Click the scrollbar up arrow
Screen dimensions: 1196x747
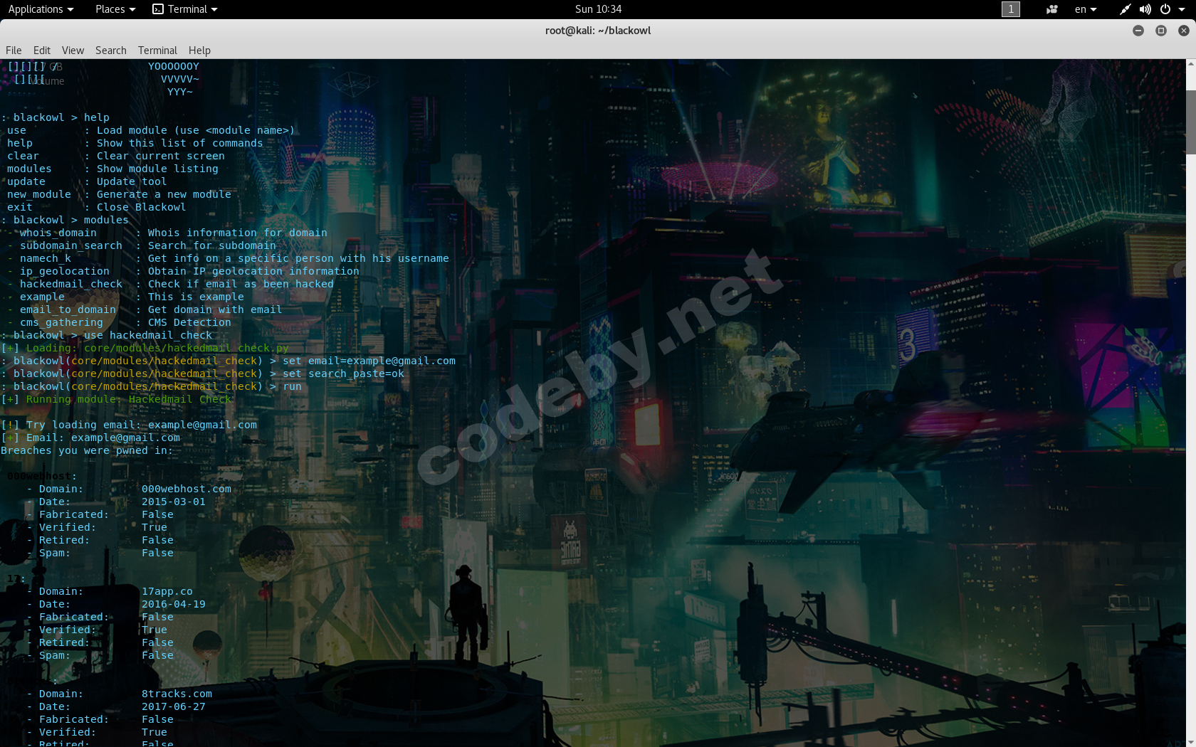[1190, 64]
